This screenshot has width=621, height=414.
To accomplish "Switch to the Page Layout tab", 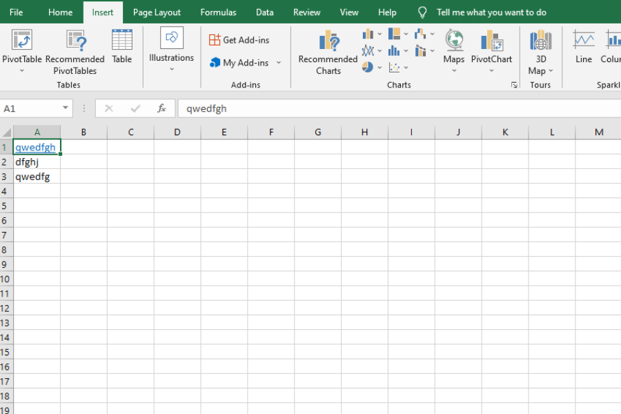I will (157, 12).
